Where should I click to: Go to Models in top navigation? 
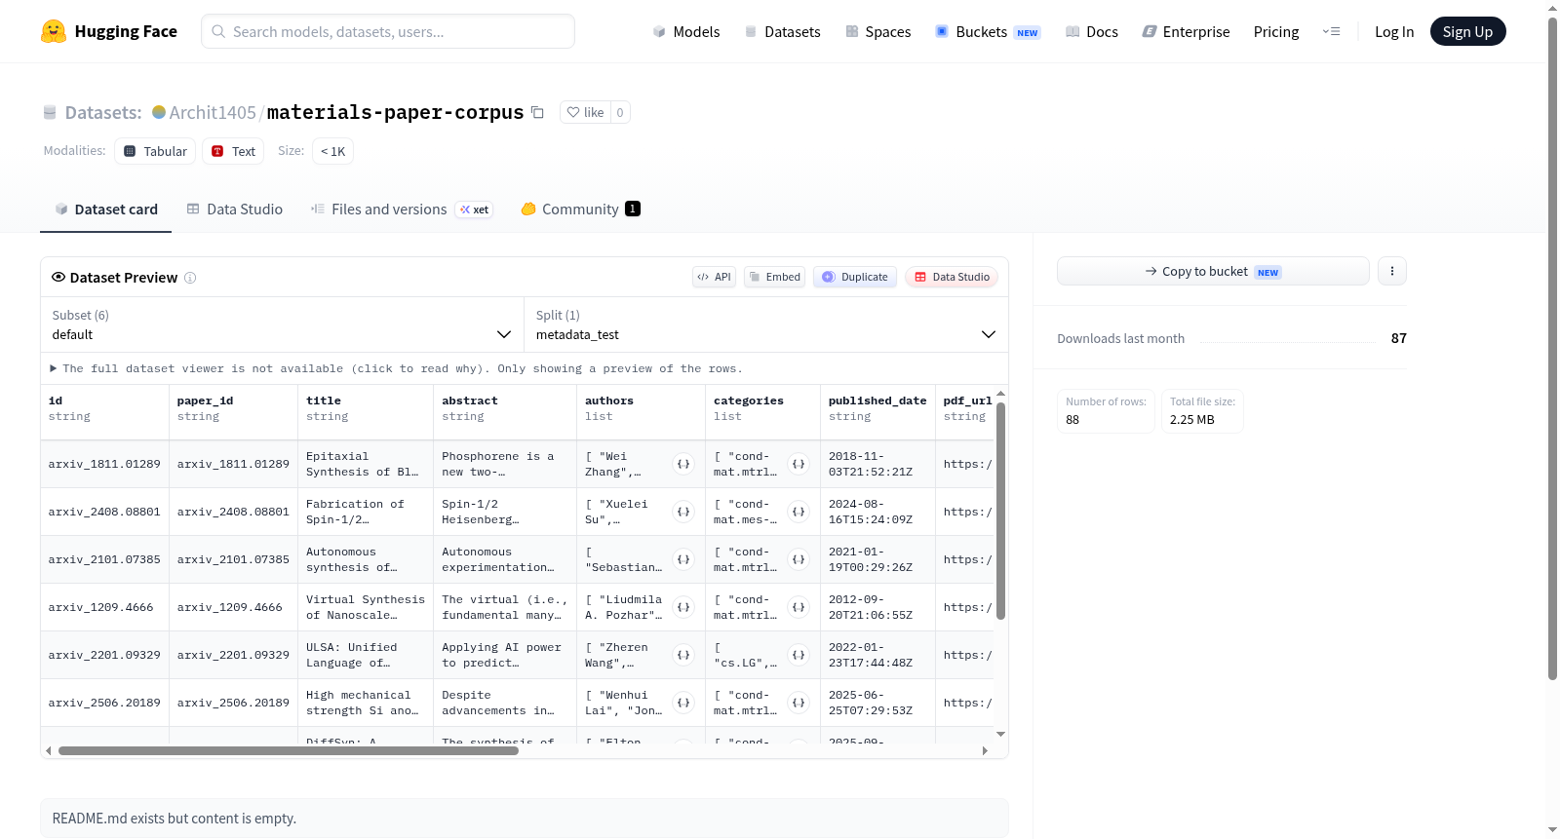coord(686,31)
